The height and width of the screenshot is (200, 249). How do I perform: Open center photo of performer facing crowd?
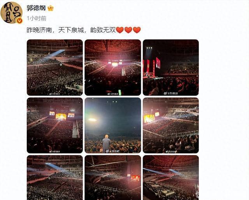pyautogui.click(x=113, y=125)
